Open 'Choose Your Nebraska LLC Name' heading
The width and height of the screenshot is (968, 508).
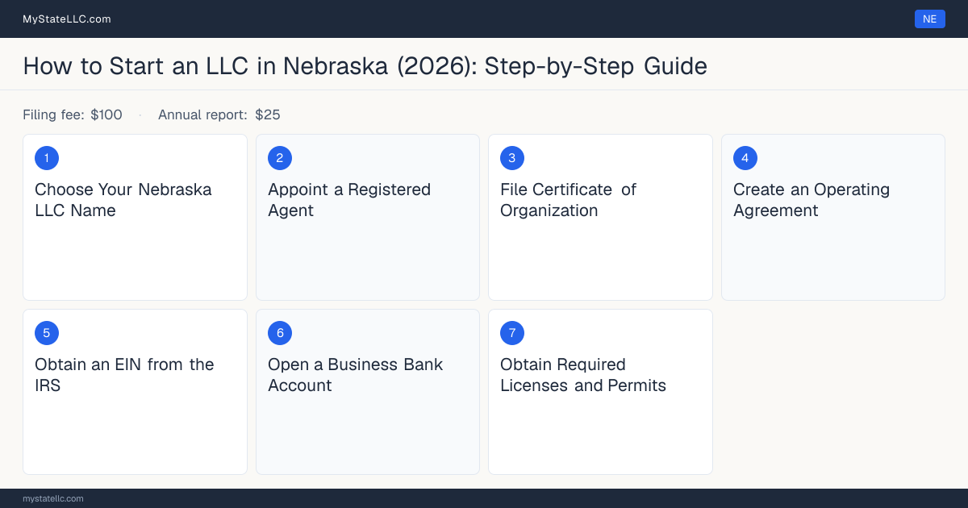[123, 200]
